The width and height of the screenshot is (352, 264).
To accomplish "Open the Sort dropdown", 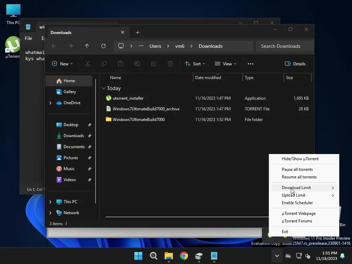I will [195, 64].
